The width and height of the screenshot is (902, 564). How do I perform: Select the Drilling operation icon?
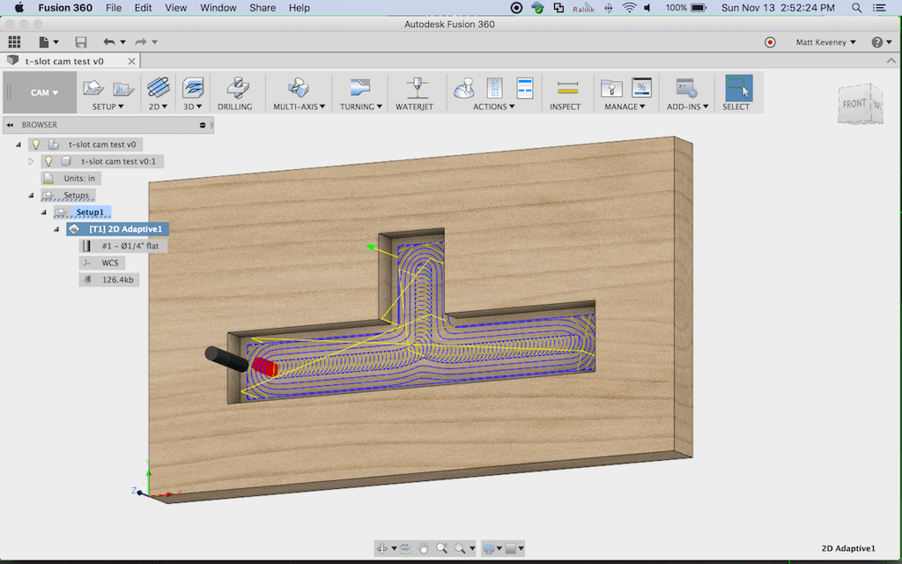click(x=236, y=88)
